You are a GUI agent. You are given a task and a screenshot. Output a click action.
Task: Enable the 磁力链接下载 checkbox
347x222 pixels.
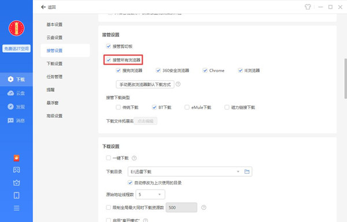click(227, 107)
